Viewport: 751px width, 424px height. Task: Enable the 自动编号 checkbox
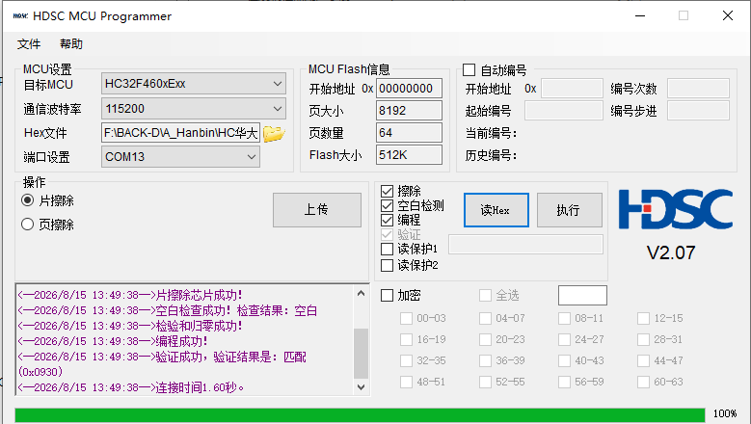469,70
